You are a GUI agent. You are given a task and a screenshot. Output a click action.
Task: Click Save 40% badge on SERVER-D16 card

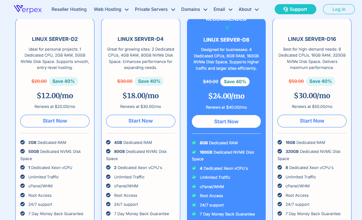click(x=321, y=81)
